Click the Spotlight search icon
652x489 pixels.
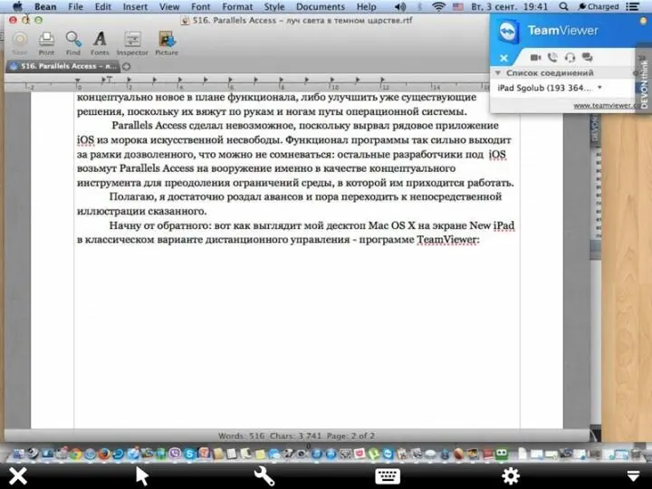[x=563, y=6]
